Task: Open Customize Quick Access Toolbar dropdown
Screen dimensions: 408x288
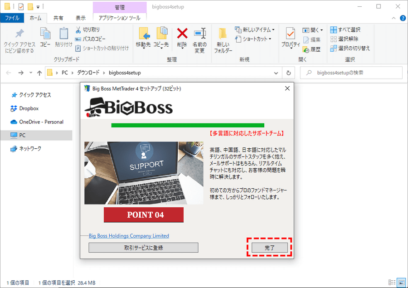Action: pos(38,7)
